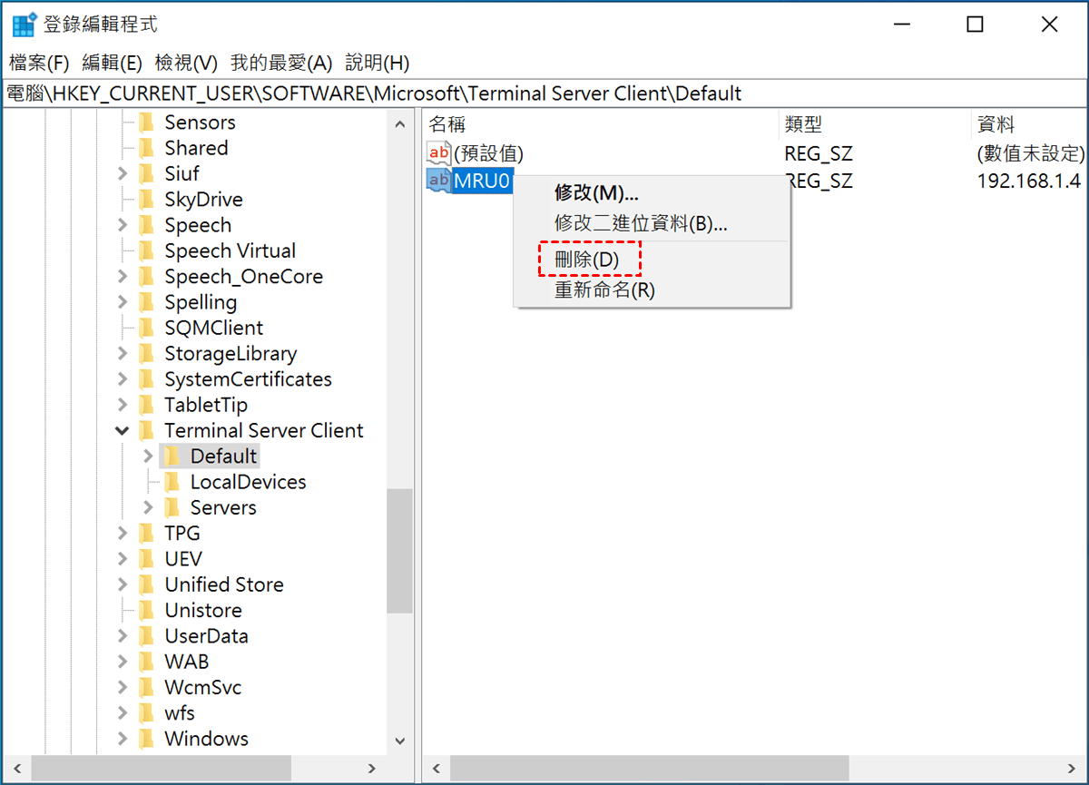
Task: Click the SystemCertificates folder icon
Action: pos(146,379)
